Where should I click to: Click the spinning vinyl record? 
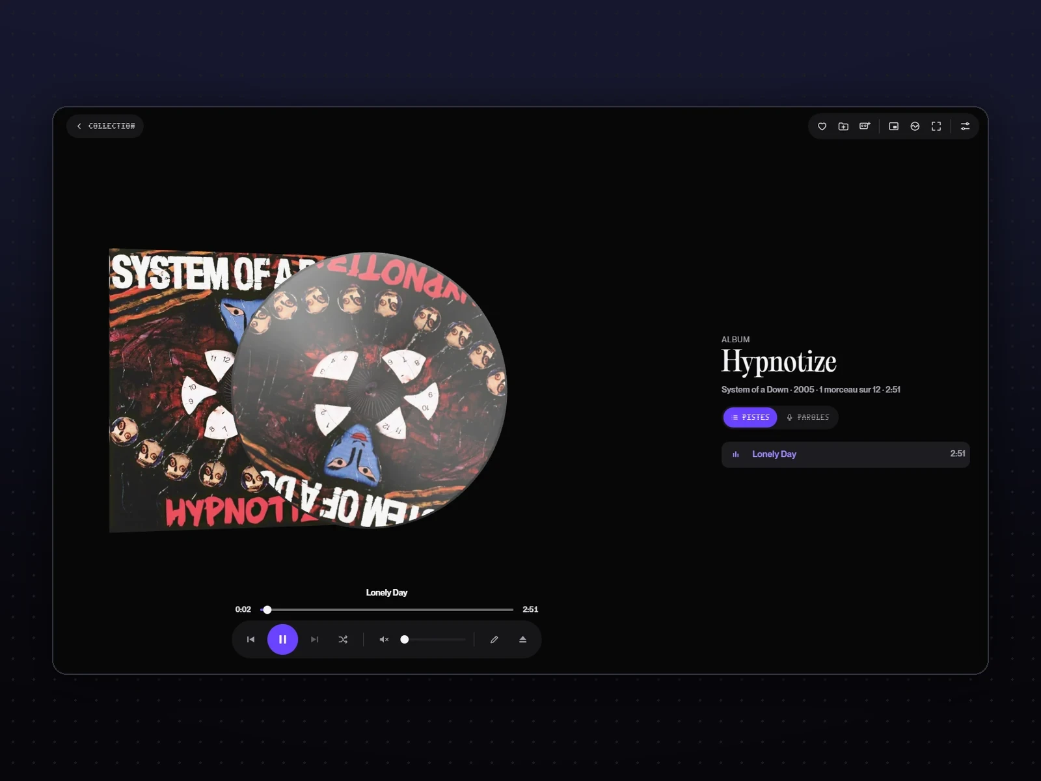tap(370, 390)
